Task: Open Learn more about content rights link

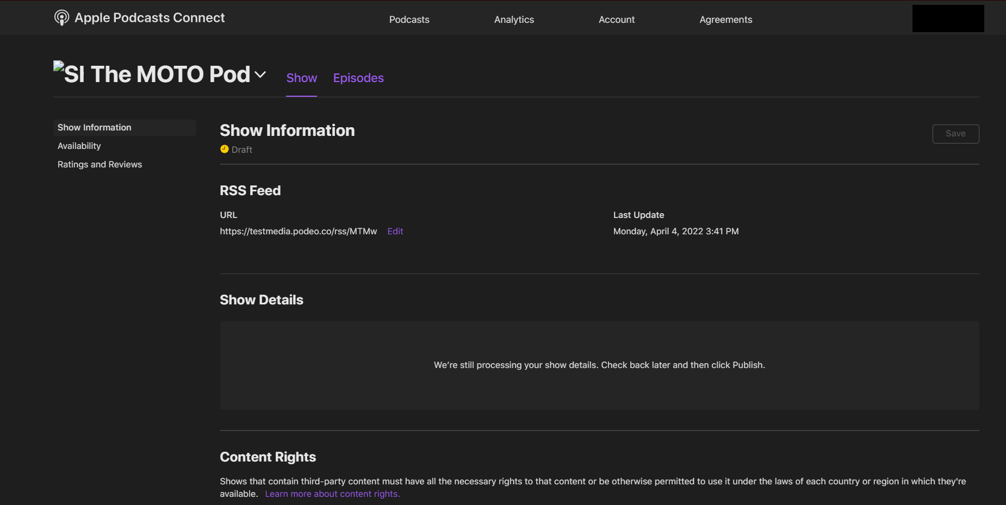Action: click(332, 494)
